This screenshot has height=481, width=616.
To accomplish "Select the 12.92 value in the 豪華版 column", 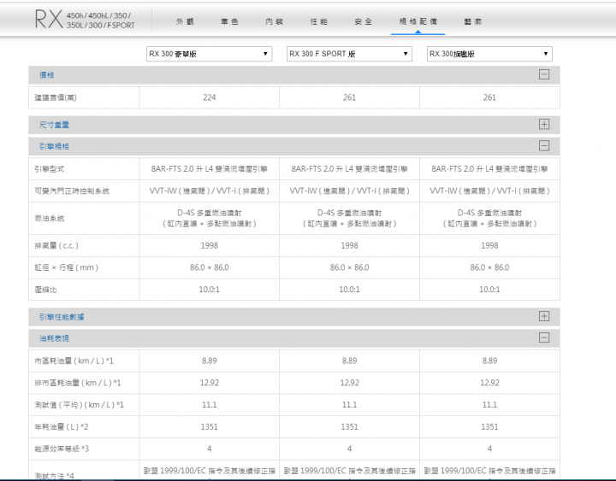I will click(x=210, y=383).
